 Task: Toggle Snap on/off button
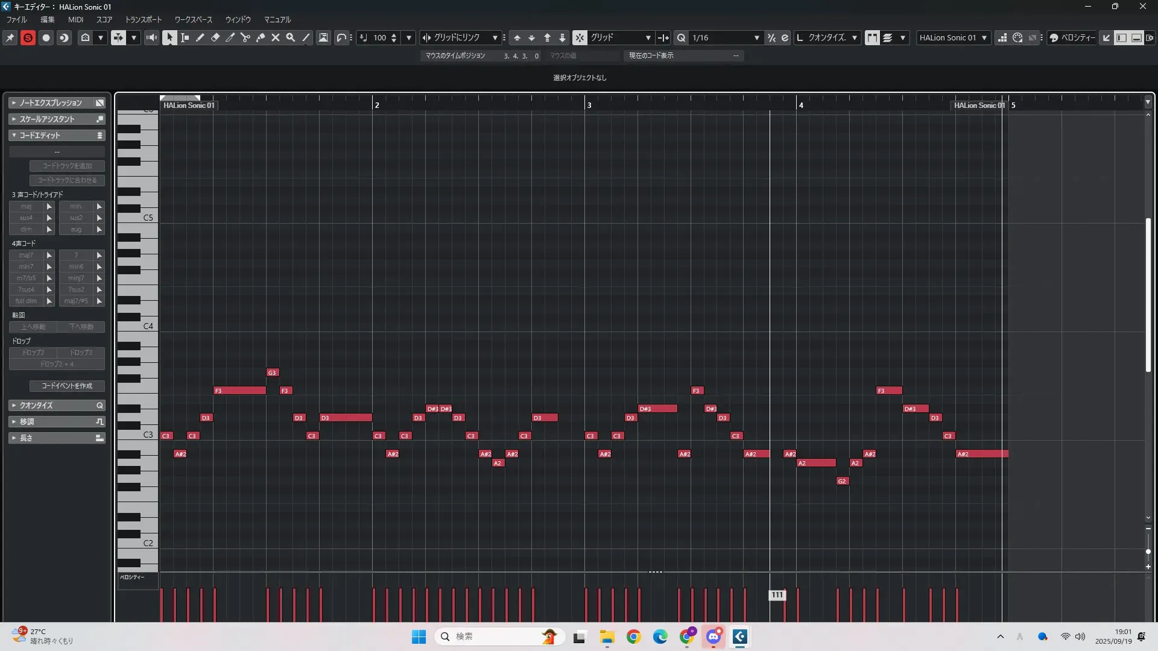(x=579, y=37)
